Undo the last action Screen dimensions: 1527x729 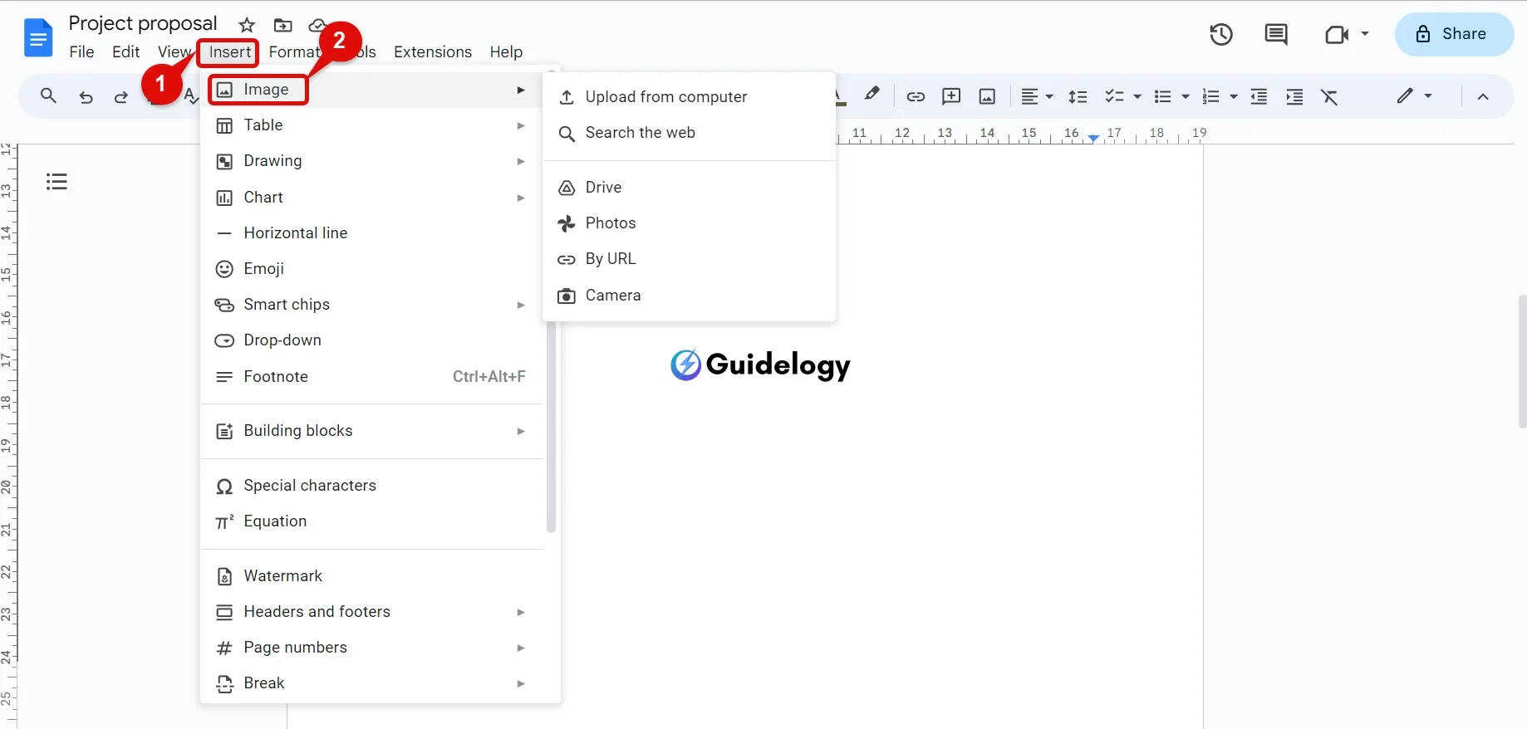(x=86, y=97)
